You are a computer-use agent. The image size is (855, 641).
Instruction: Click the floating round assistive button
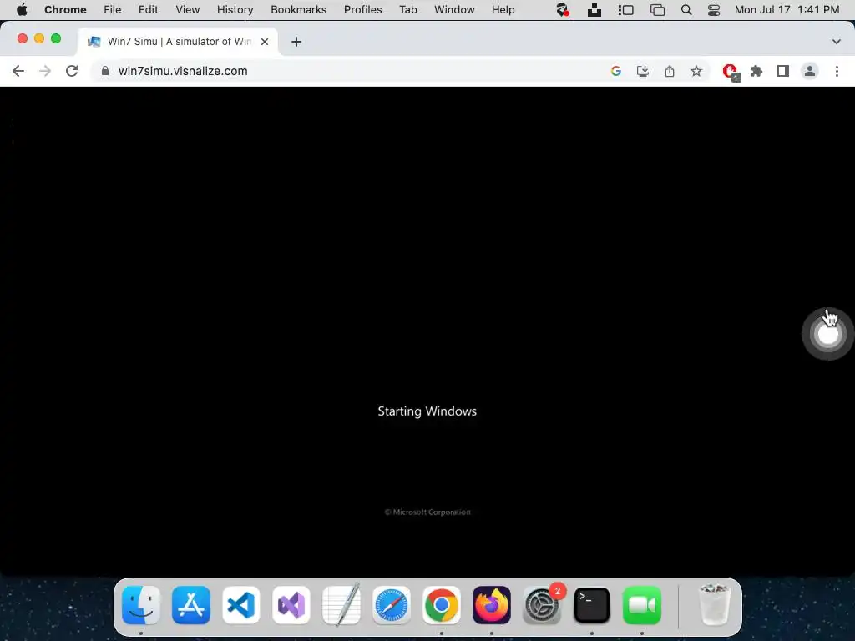pyautogui.click(x=827, y=334)
